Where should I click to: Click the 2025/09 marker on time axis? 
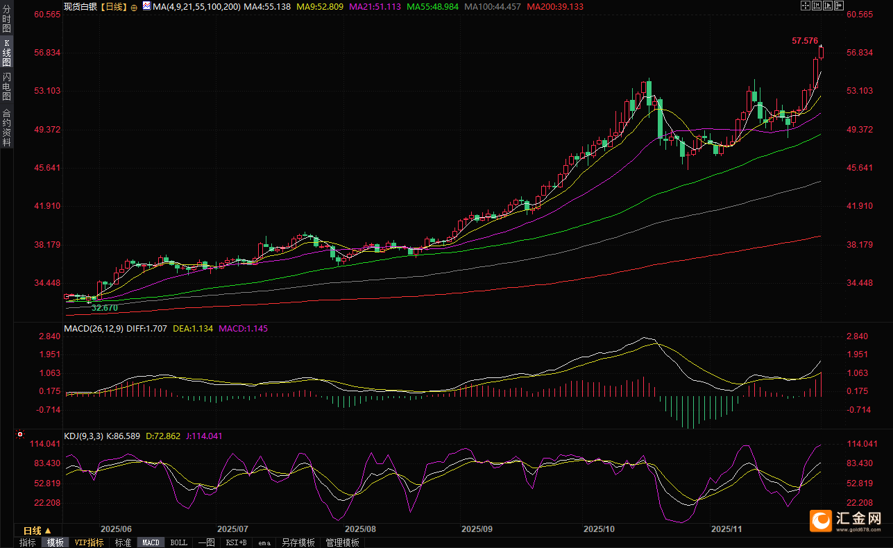click(x=477, y=529)
